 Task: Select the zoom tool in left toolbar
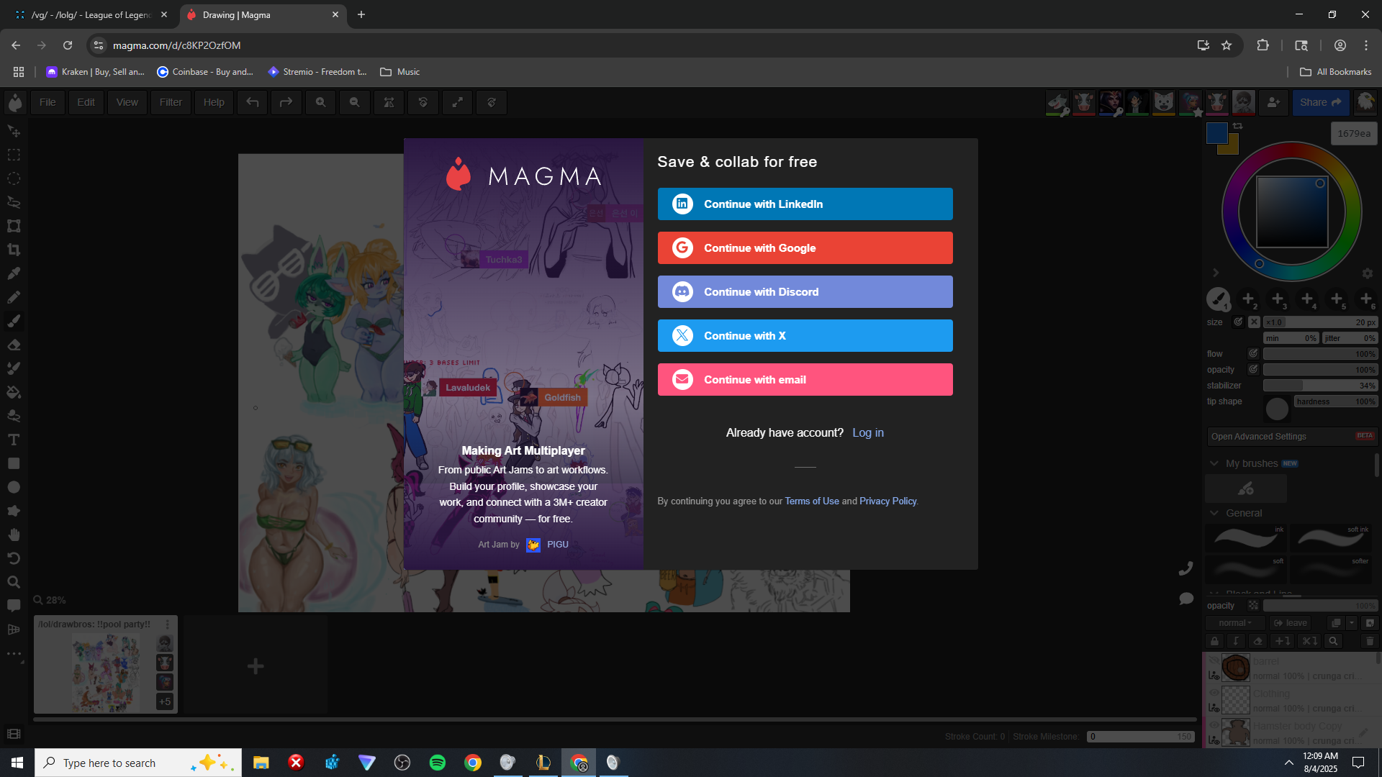tap(14, 582)
